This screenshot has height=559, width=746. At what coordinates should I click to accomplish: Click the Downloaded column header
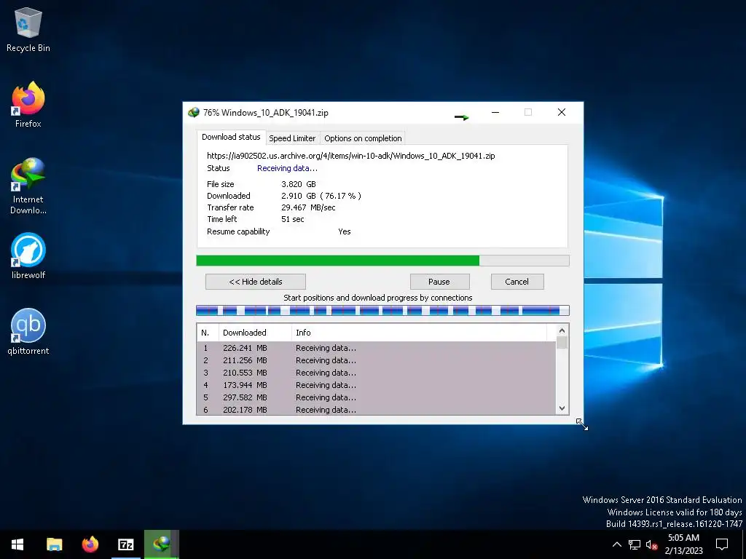click(x=255, y=333)
